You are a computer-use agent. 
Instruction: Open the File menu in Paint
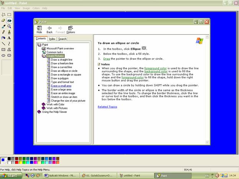pos(3,8)
